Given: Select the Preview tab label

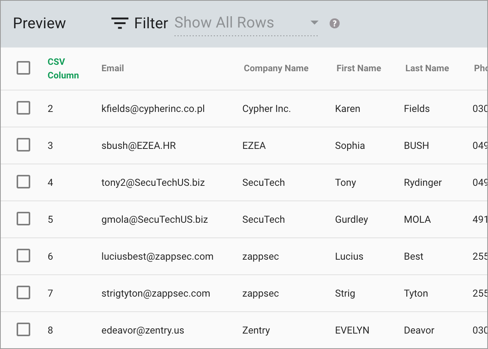Looking at the screenshot, I should [x=39, y=23].
